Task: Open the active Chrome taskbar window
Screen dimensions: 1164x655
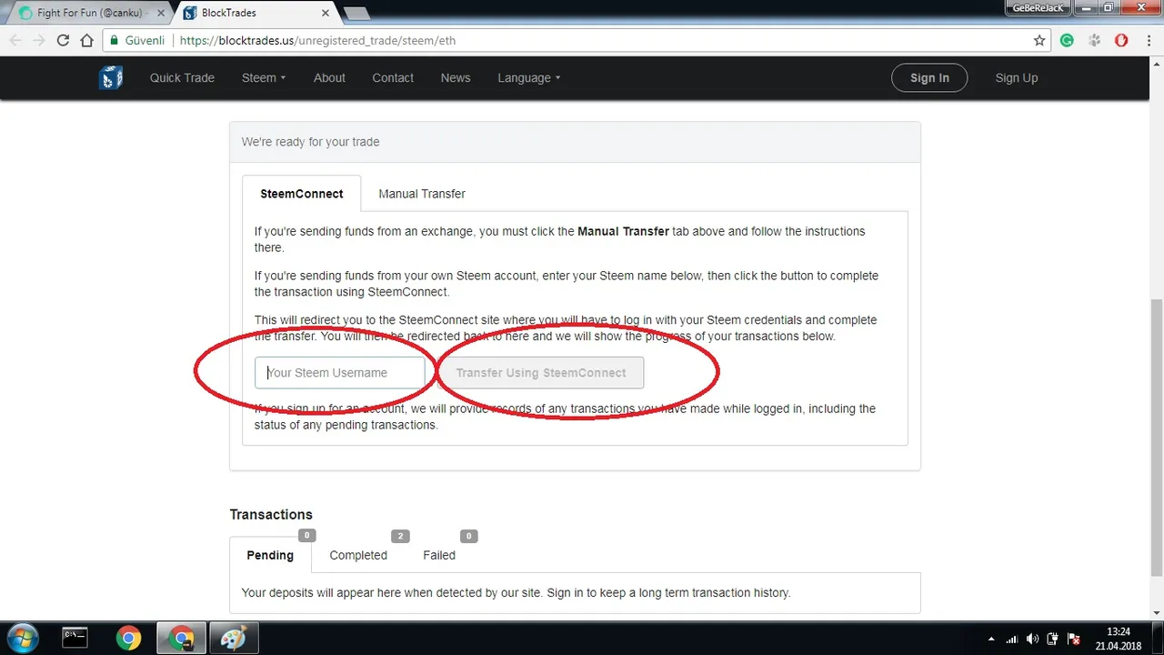Action: pyautogui.click(x=181, y=638)
